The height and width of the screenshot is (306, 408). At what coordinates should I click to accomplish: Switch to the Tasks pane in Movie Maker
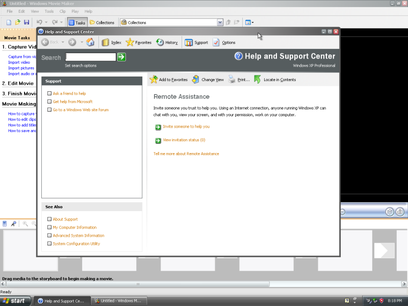click(77, 22)
